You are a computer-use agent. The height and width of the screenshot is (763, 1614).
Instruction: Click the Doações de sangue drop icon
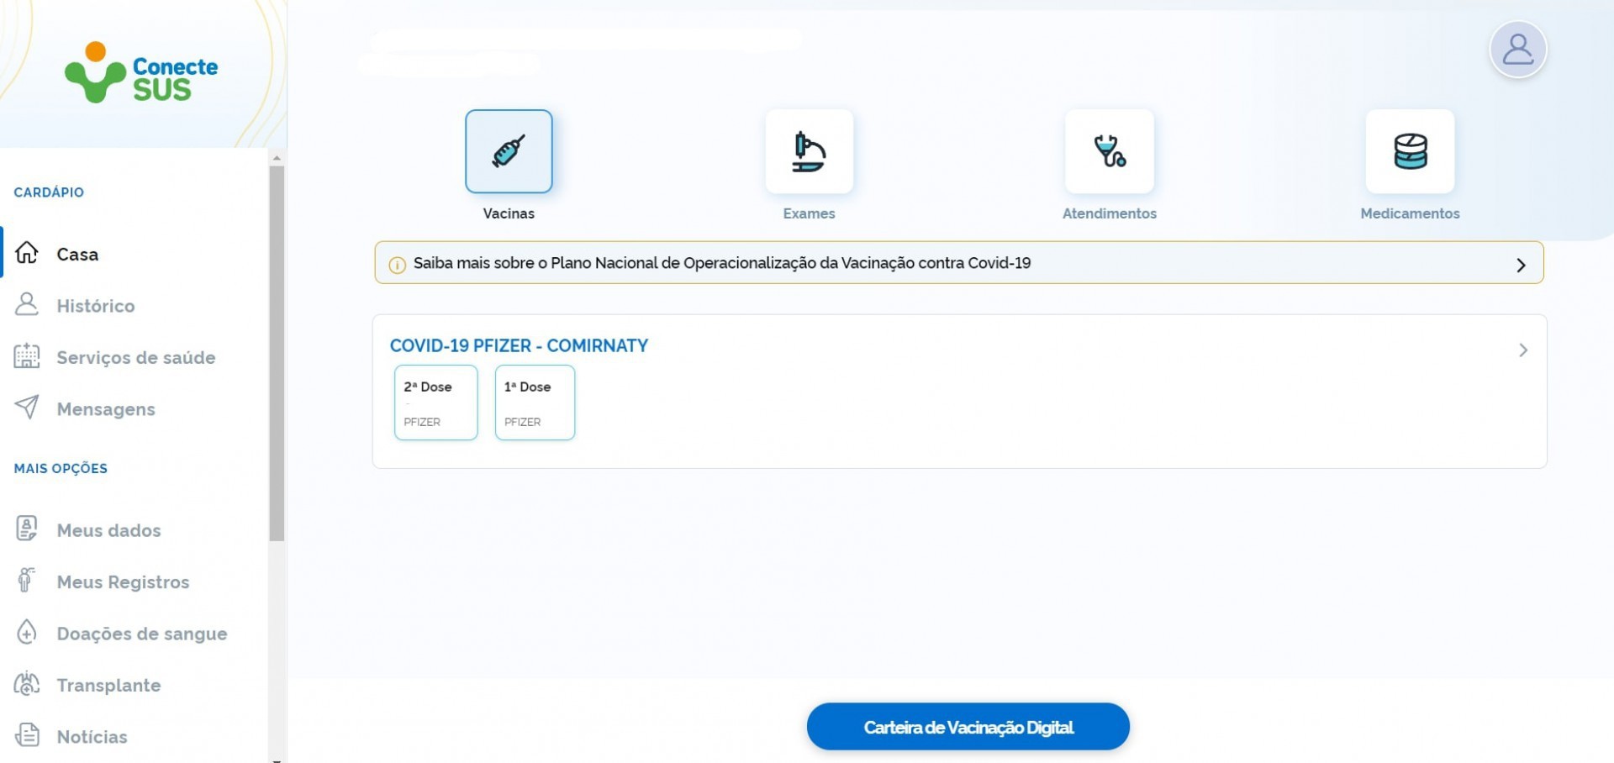[x=28, y=633]
